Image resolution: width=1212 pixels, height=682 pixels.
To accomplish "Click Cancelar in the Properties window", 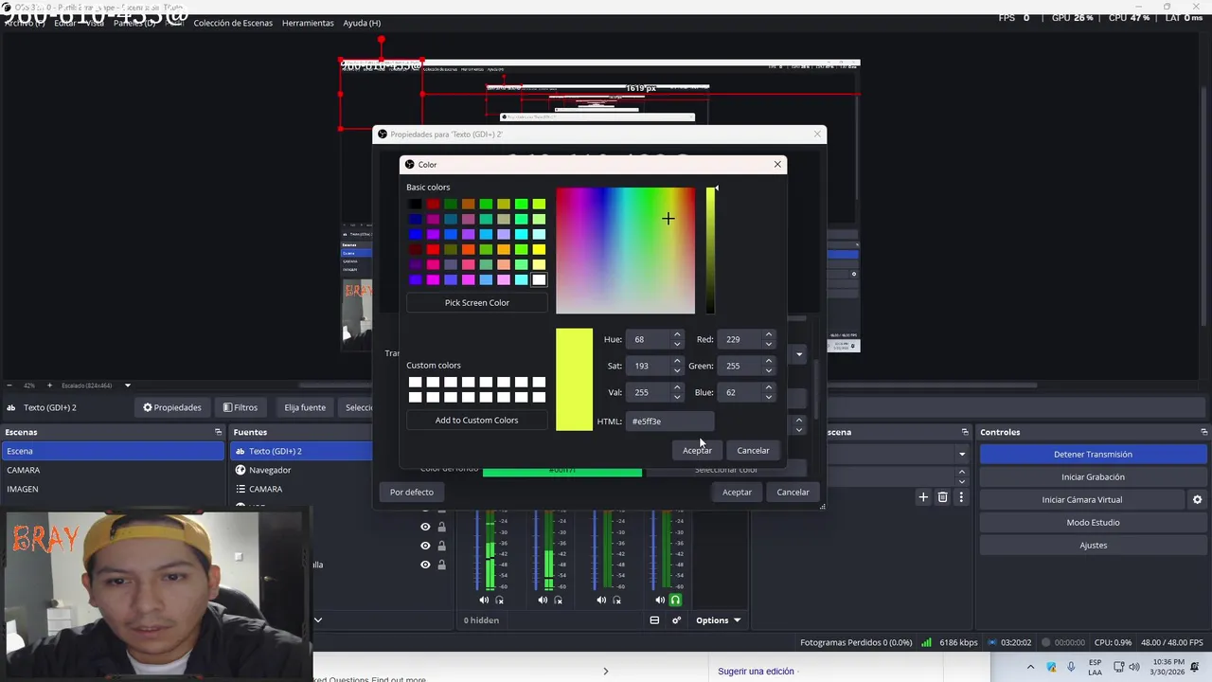I will click(793, 492).
